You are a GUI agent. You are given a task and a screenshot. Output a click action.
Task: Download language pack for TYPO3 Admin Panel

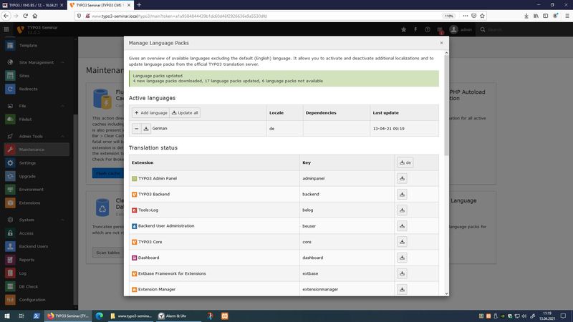[x=402, y=178]
